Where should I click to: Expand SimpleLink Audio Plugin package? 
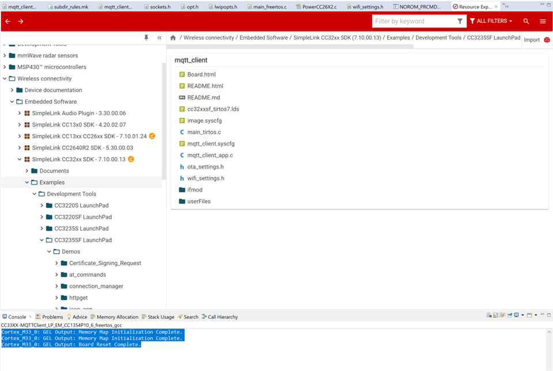pyautogui.click(x=20, y=113)
